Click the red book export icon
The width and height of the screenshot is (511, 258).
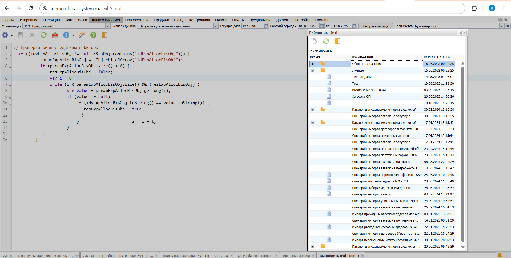click(55, 35)
